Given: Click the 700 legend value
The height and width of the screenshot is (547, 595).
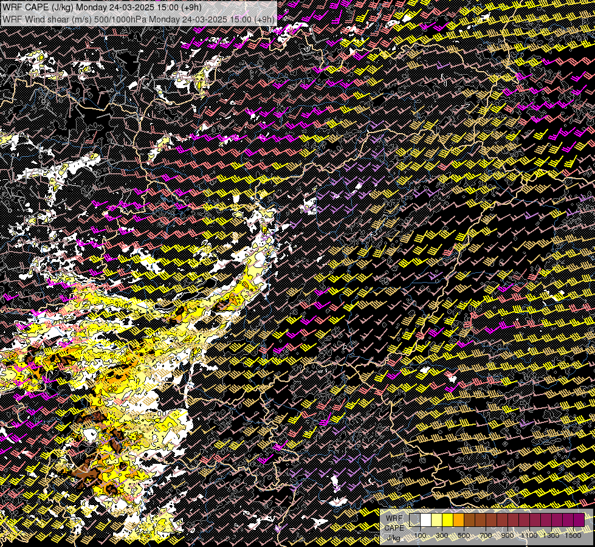Looking at the screenshot, I should 486,535.
